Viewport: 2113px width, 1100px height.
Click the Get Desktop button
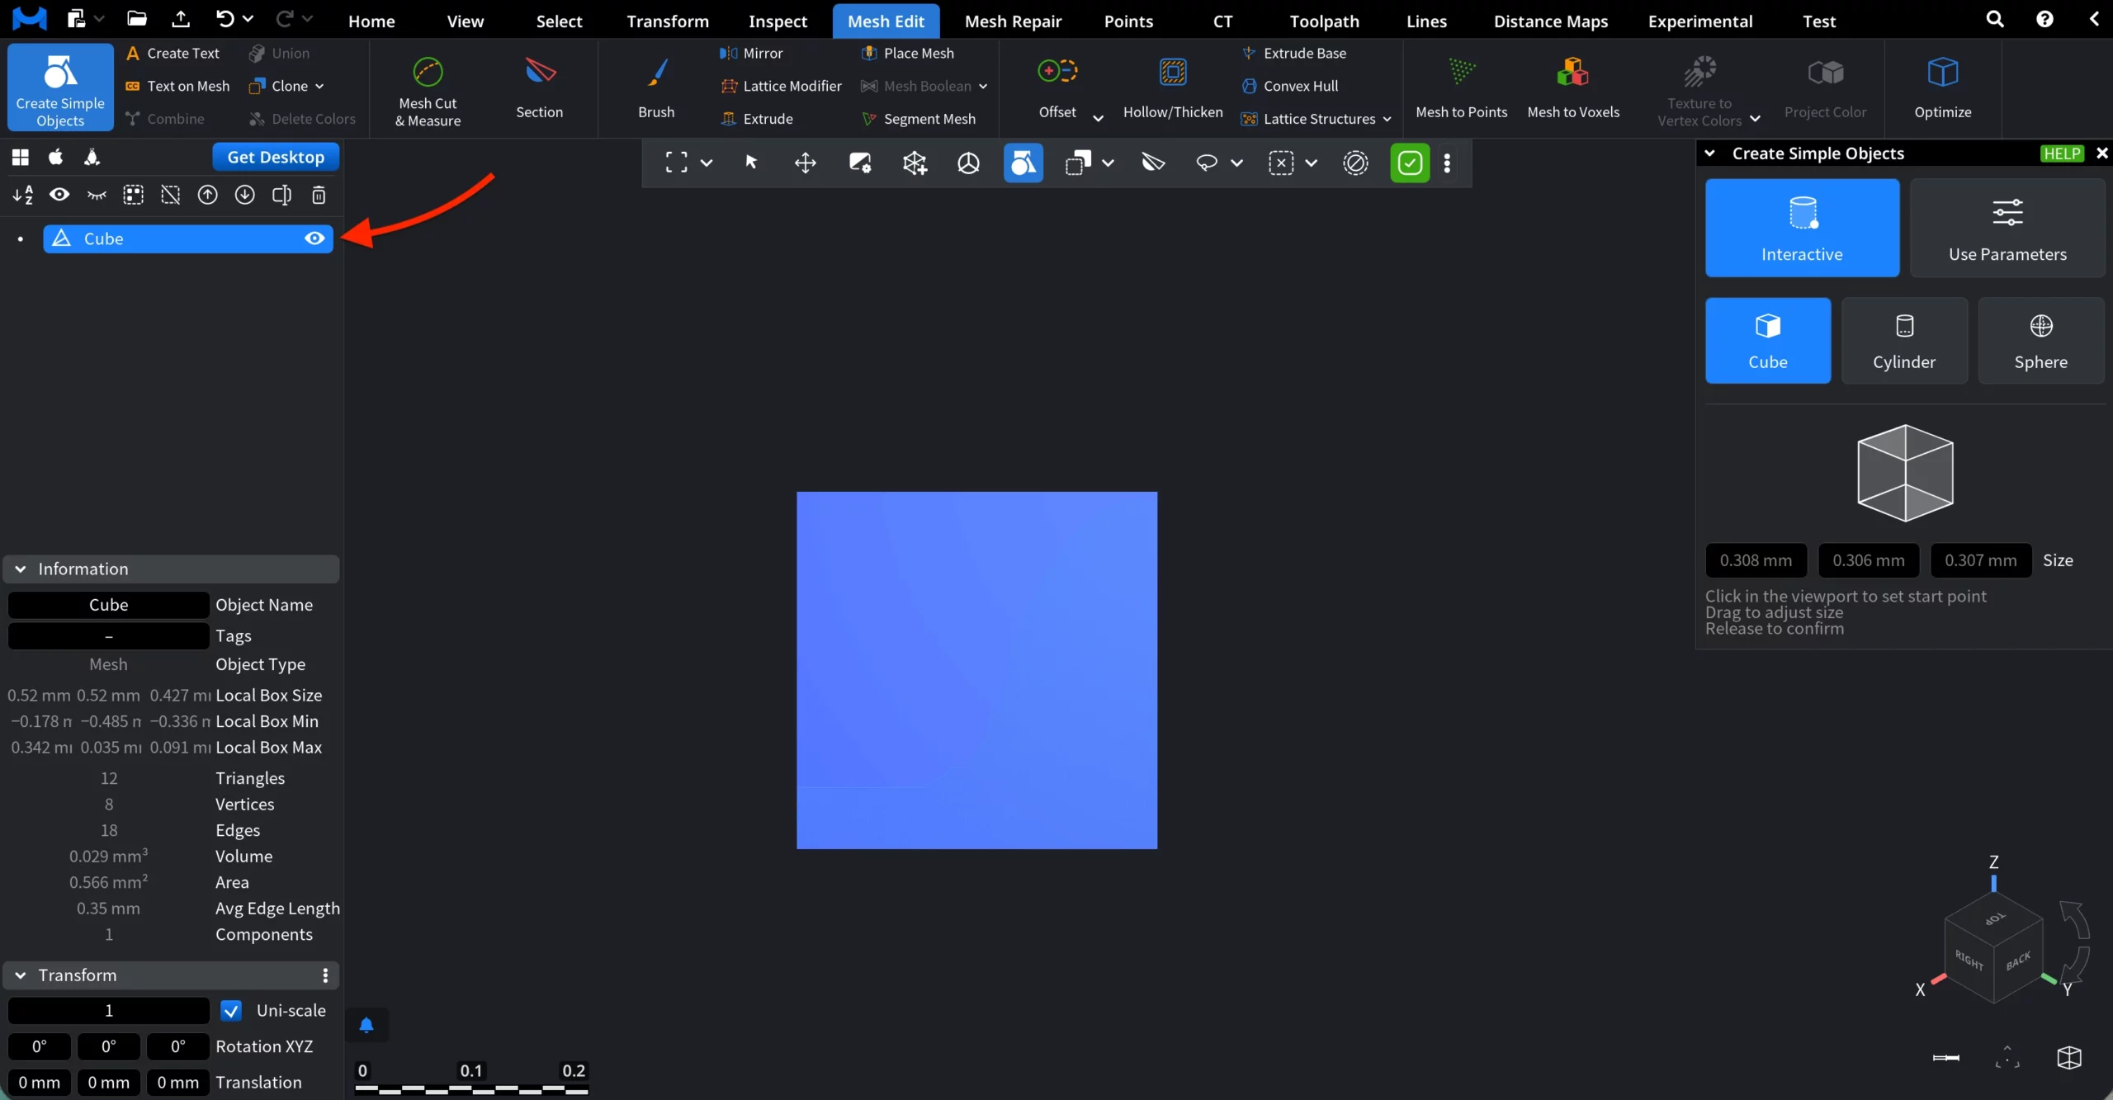point(275,156)
